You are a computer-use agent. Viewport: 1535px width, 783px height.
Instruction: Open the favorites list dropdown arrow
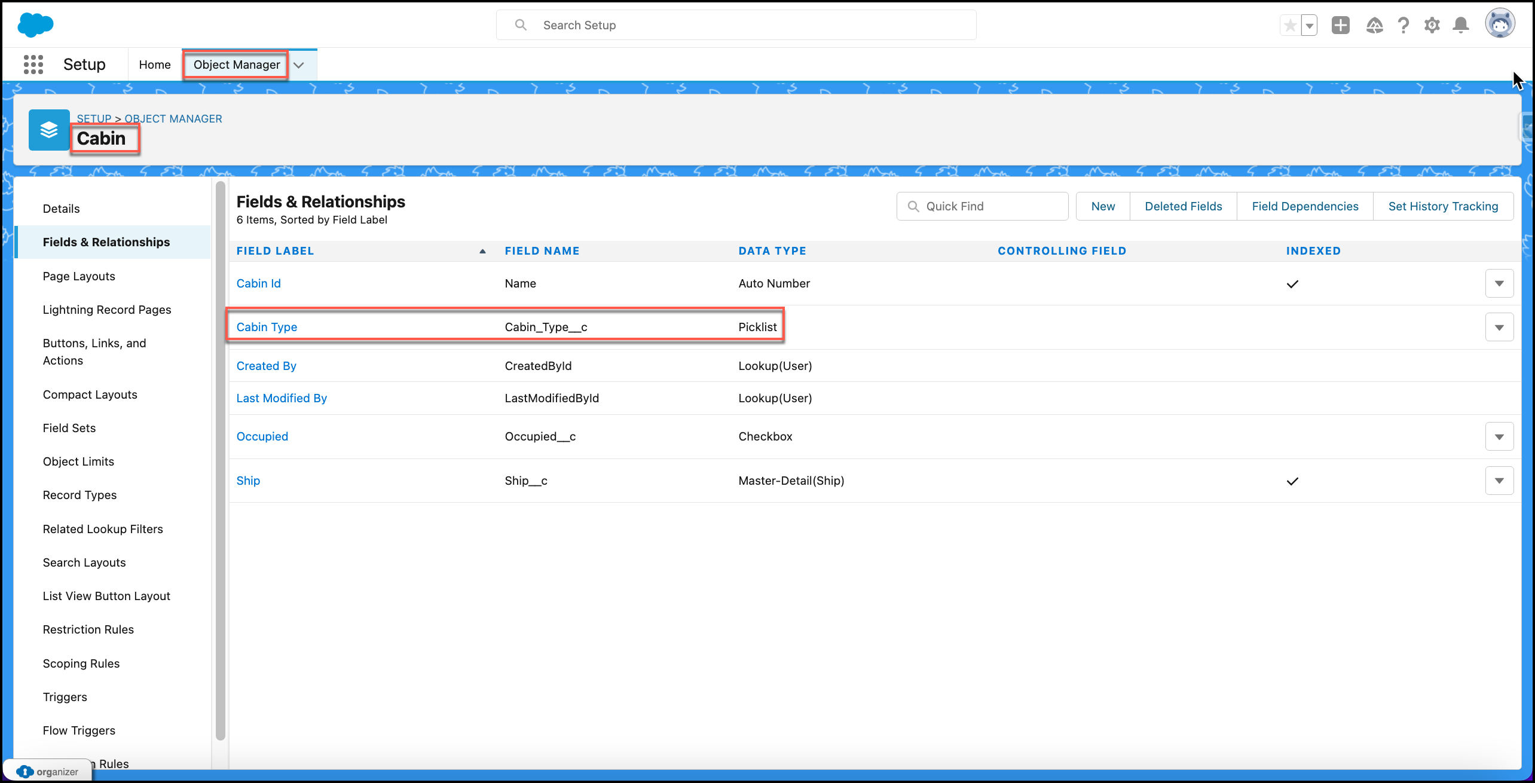click(x=1309, y=25)
